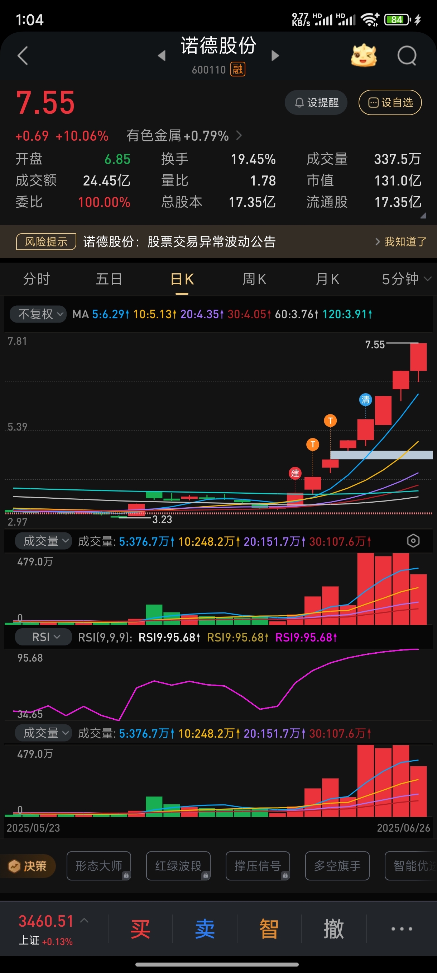Switch to 月K chart tab

327,279
